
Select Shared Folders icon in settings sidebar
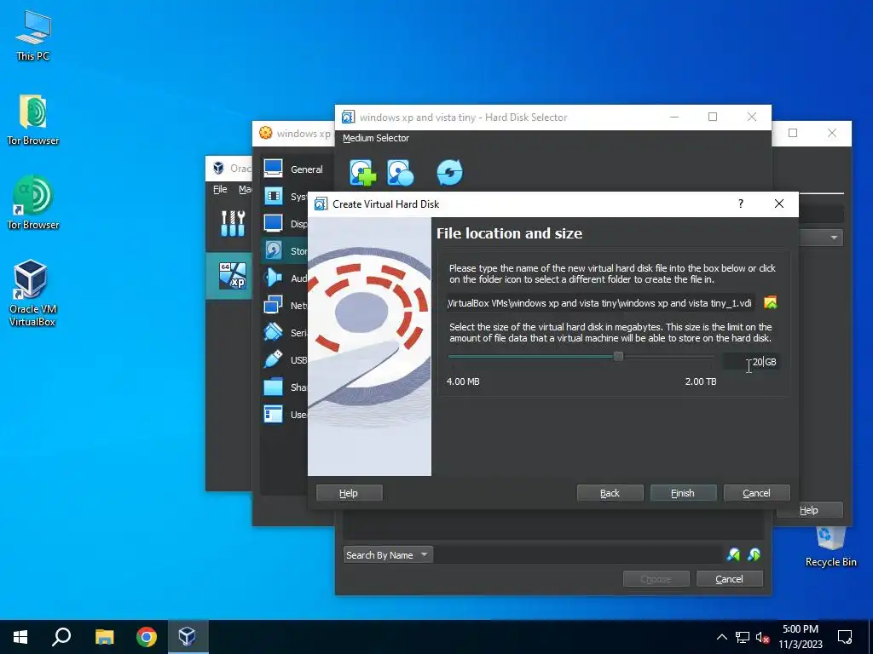point(274,387)
